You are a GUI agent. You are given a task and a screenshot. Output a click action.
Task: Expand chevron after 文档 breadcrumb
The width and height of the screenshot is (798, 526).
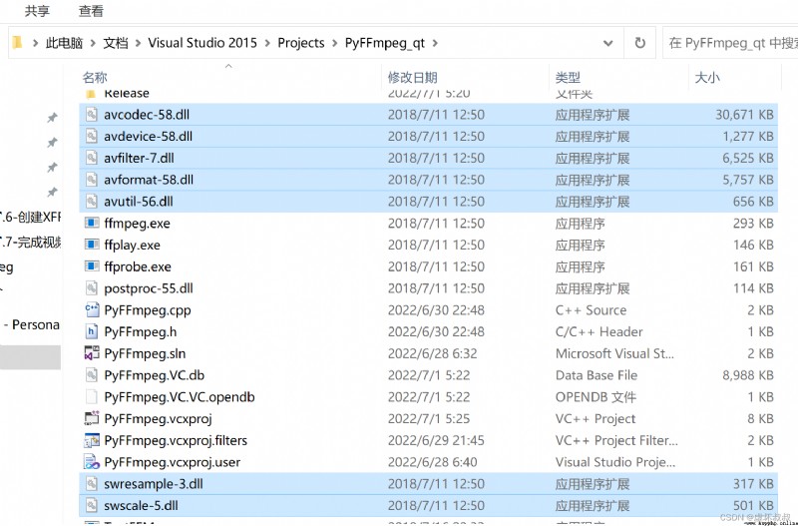[138, 43]
